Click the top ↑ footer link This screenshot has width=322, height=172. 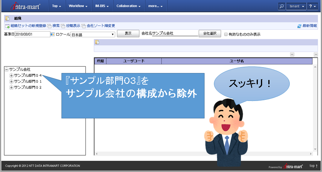point(313,166)
